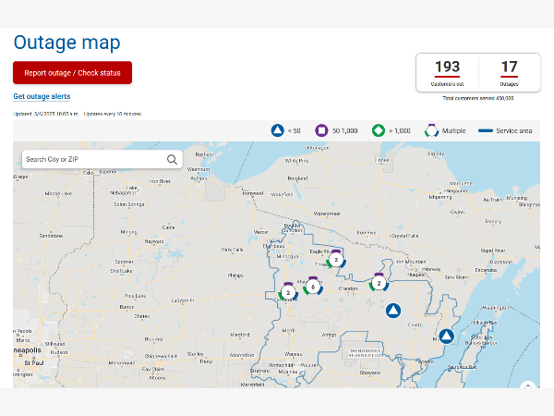Click the 193 Customers out count

447,67
